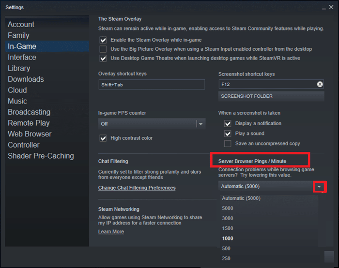Open the Account settings category

[21, 24]
